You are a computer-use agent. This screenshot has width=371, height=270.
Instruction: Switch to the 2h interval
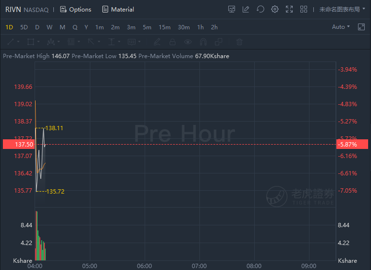[214, 27]
